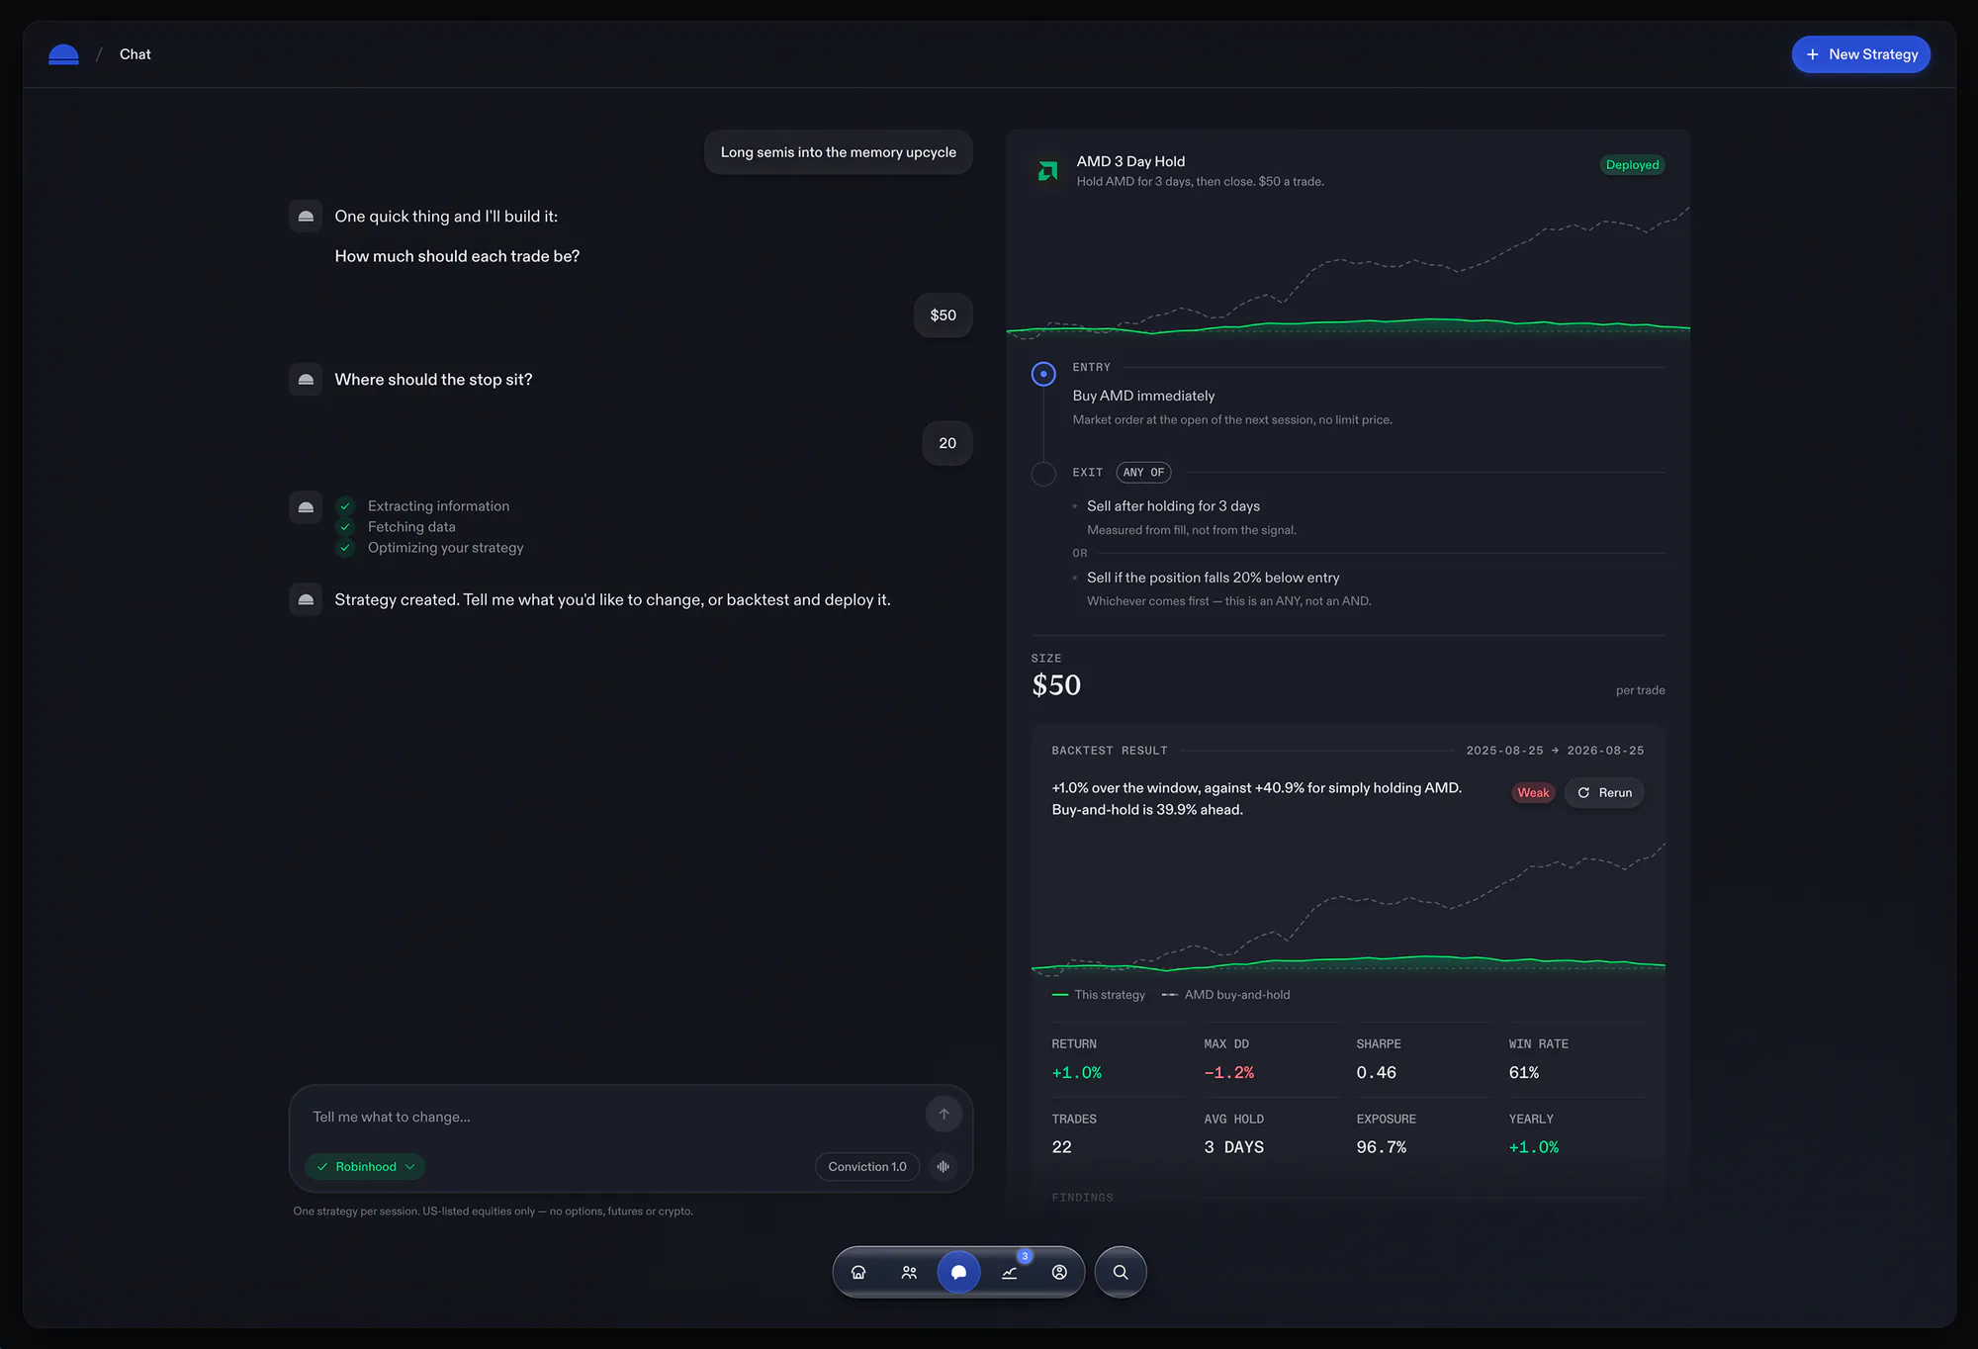Screen dimensions: 1978x1349
Task: Click the ANY OF exit condition pill
Action: (1143, 473)
